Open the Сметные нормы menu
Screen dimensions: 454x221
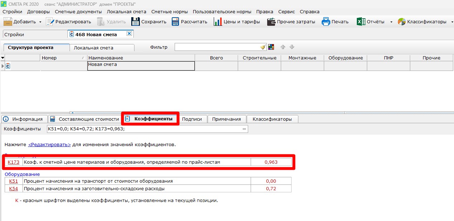169,11
